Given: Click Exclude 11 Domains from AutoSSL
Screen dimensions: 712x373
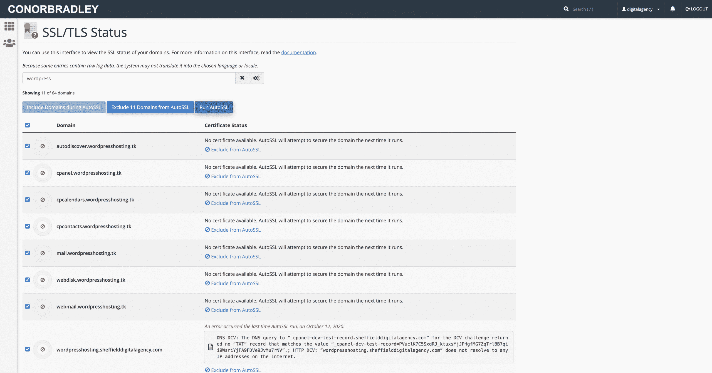Looking at the screenshot, I should coord(150,107).
